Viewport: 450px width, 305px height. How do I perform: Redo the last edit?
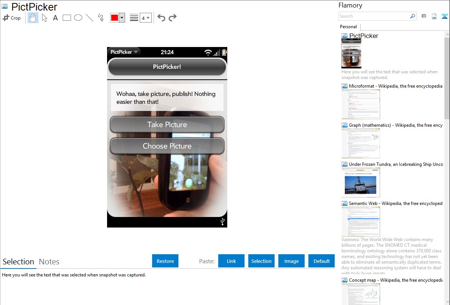coord(172,18)
